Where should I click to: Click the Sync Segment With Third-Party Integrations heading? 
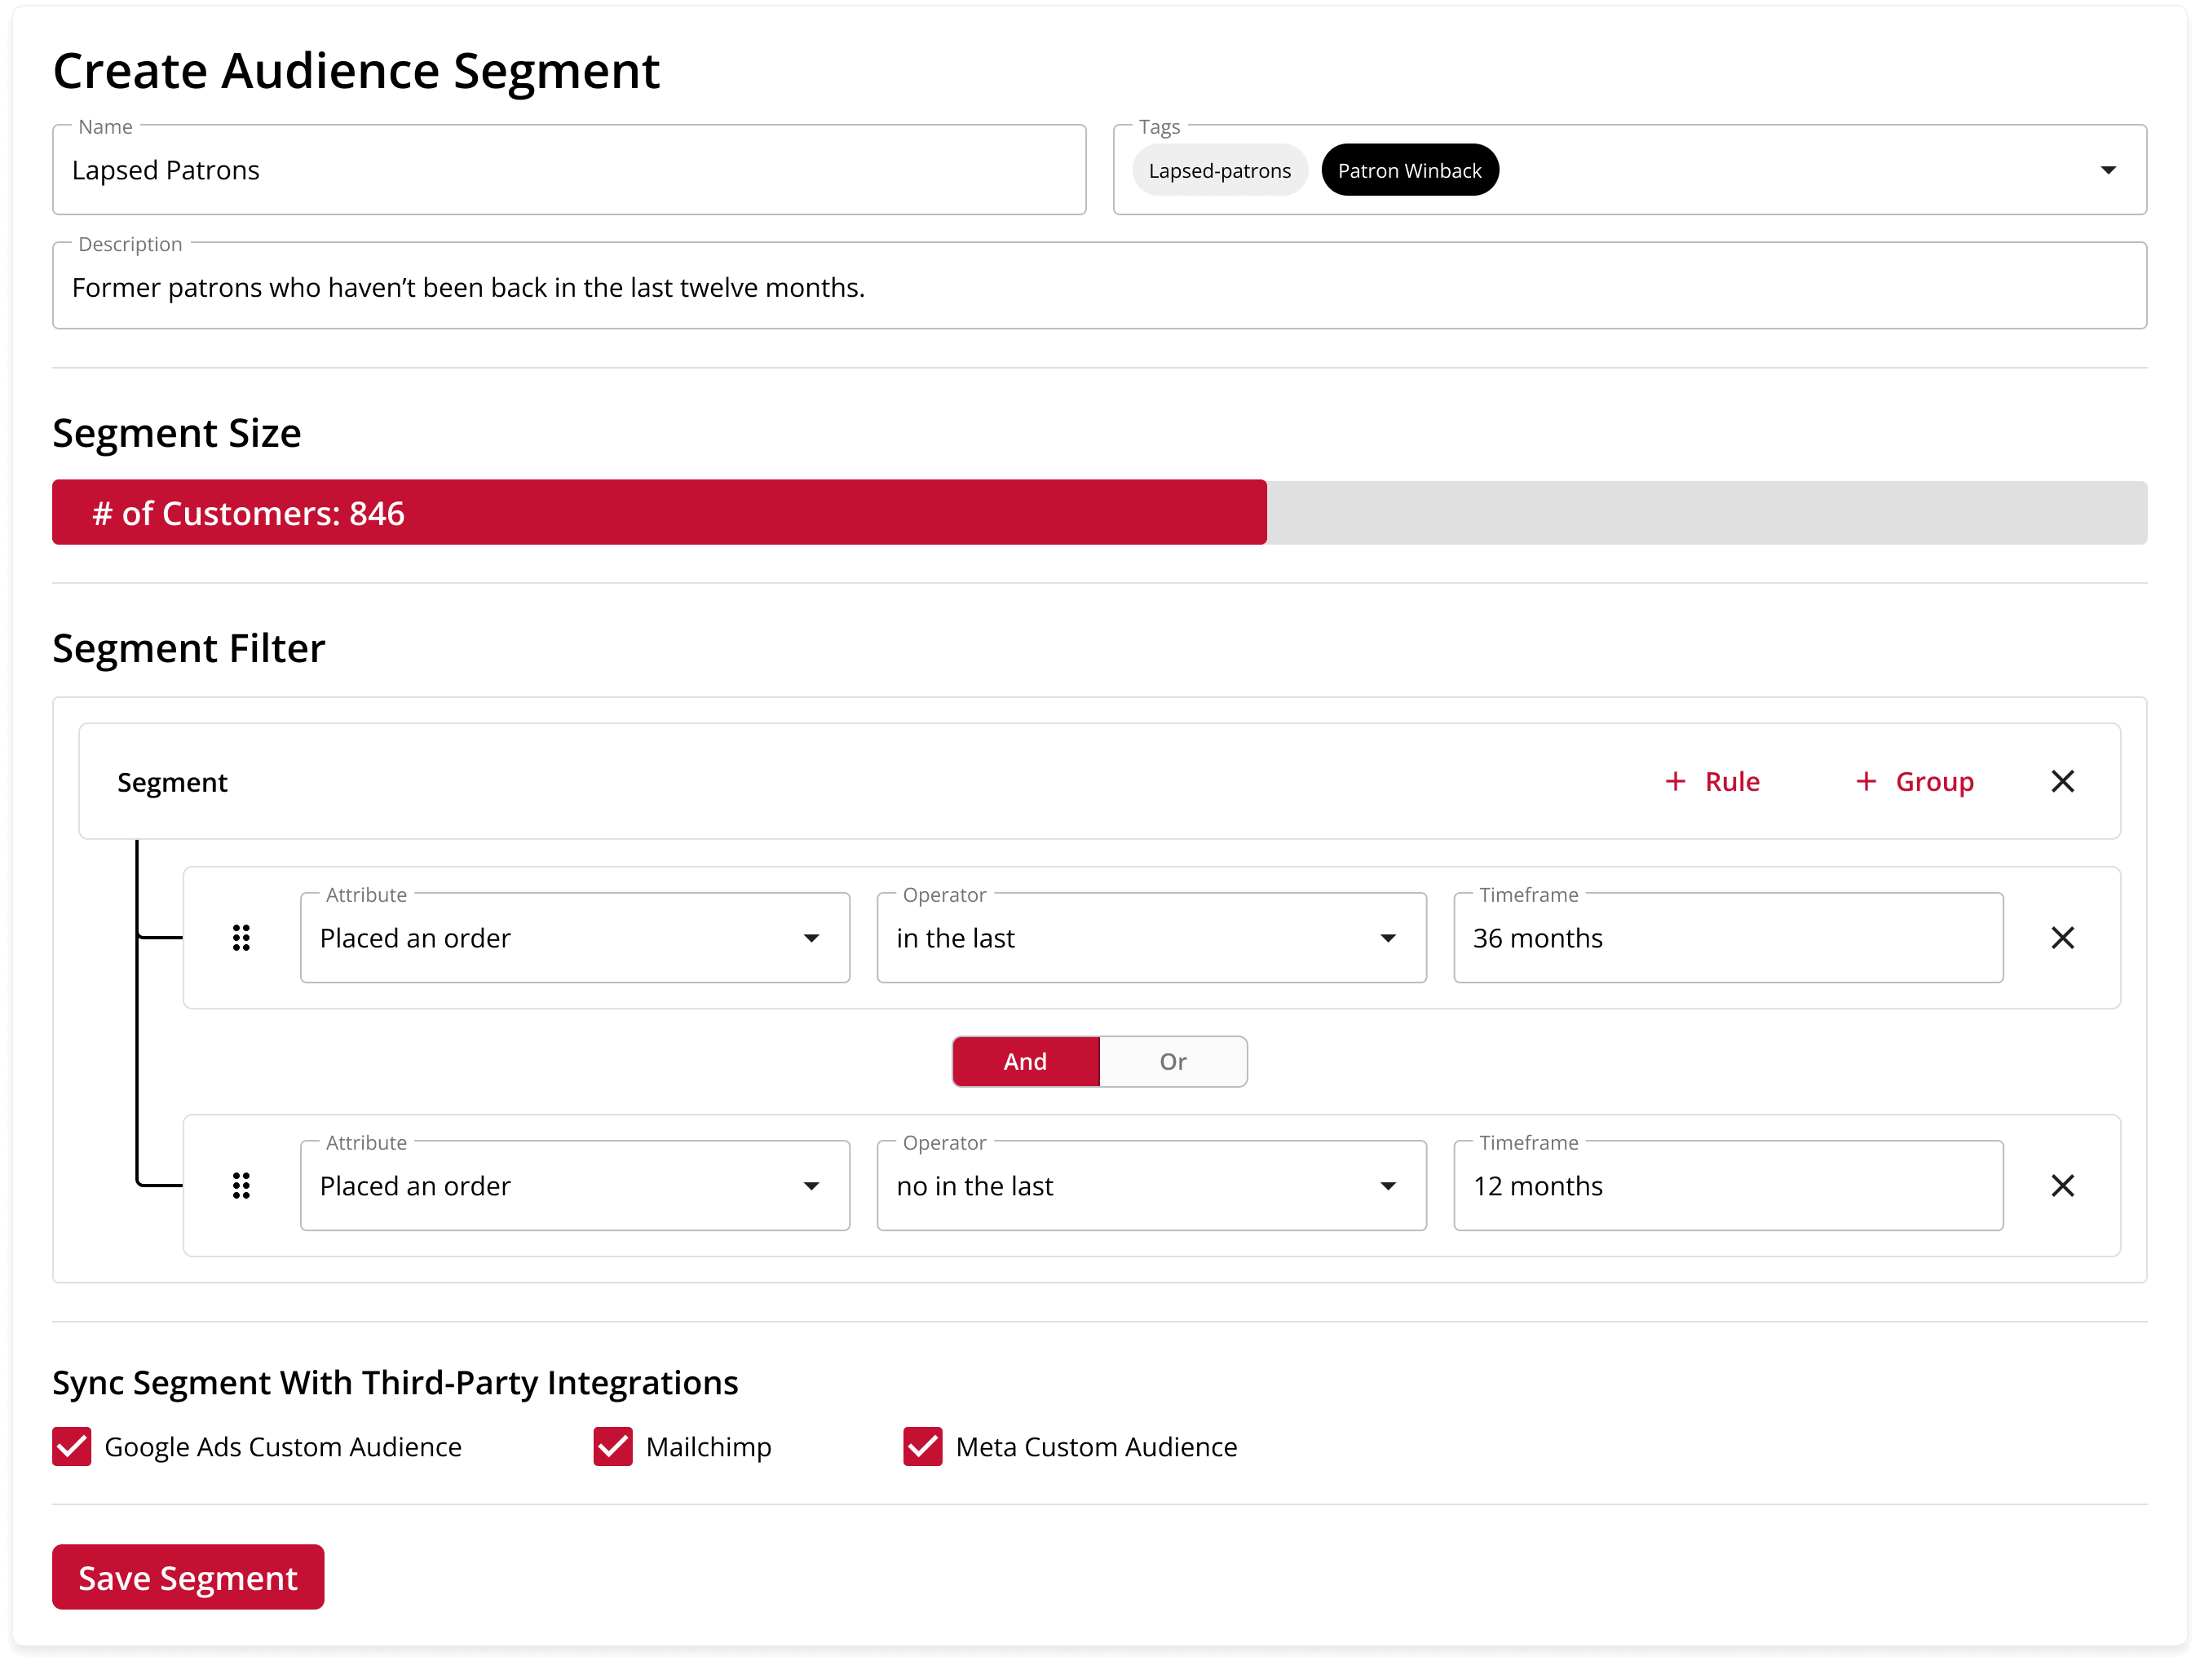[395, 1383]
